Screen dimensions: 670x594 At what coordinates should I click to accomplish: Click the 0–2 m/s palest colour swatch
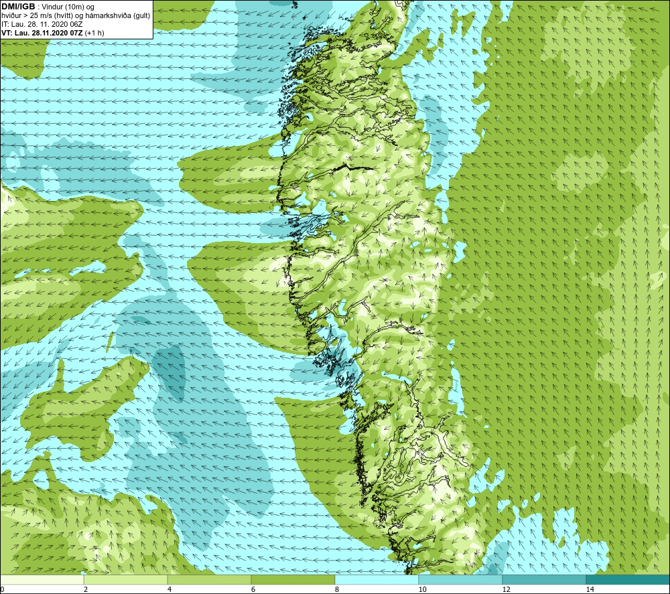42,580
